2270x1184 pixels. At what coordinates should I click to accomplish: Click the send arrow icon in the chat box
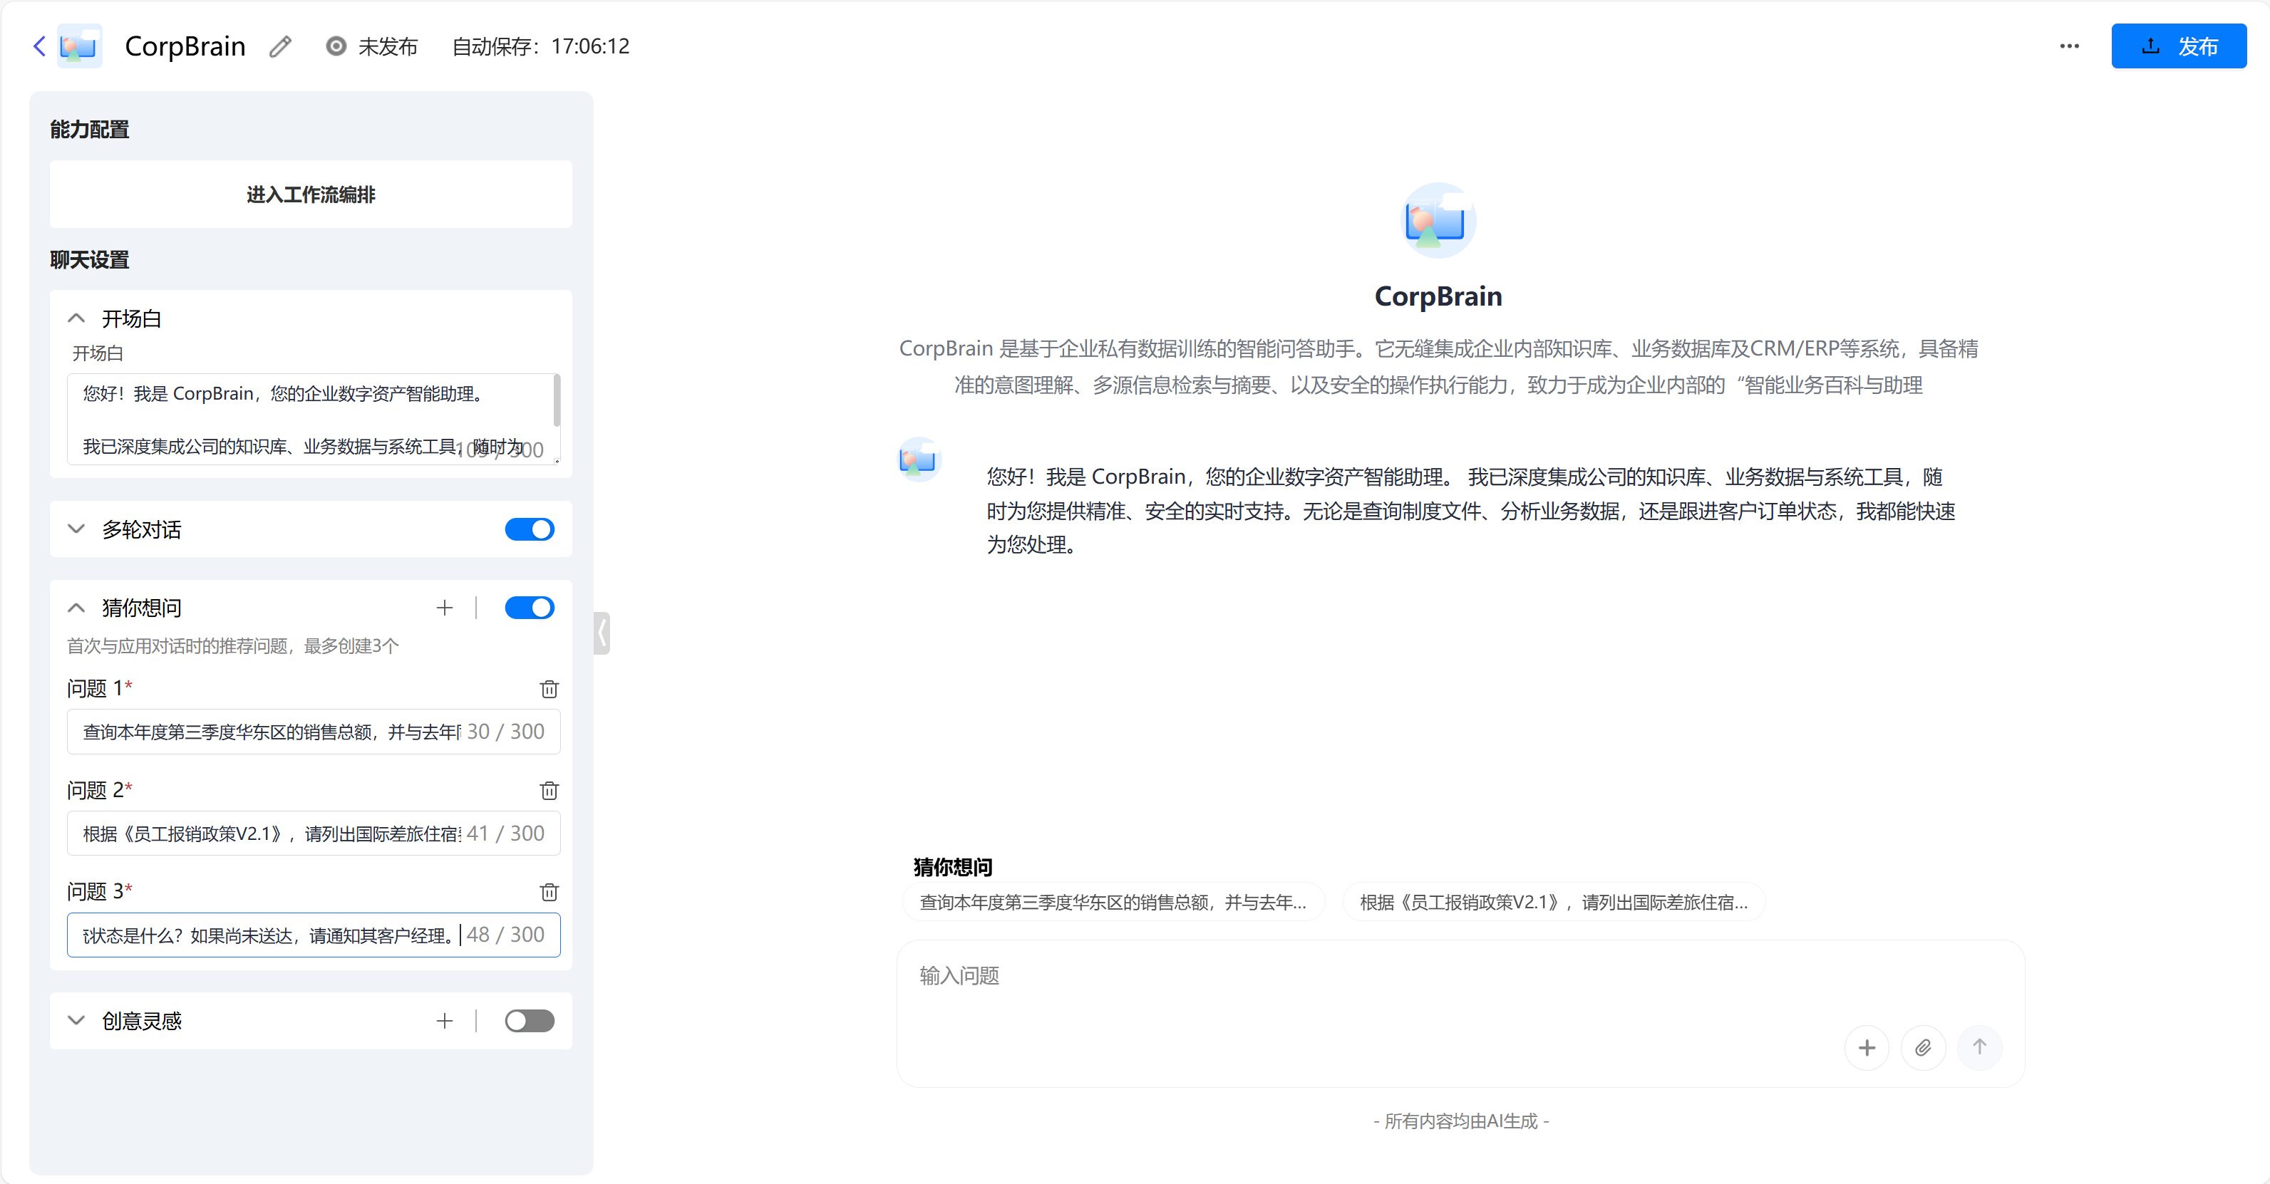click(1979, 1047)
